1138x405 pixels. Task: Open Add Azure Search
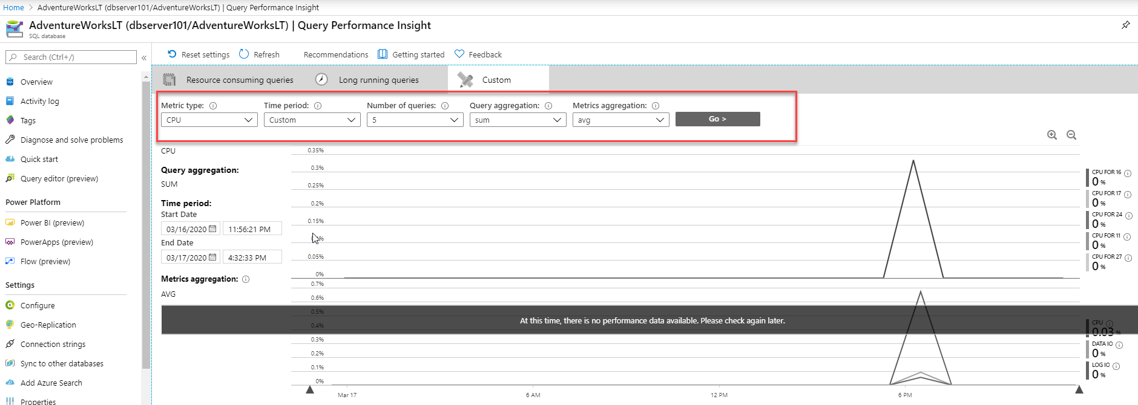point(51,383)
